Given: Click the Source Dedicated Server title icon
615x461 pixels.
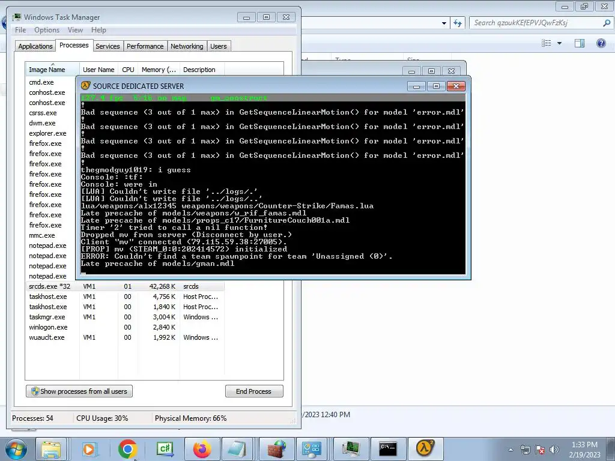Looking at the screenshot, I should coord(85,86).
